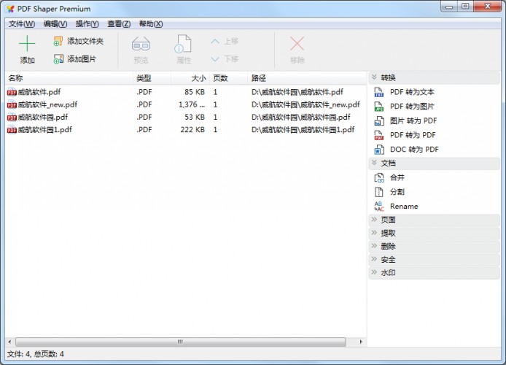Click the 添加文件夹 label
This screenshot has width=506, height=365.
(85, 42)
